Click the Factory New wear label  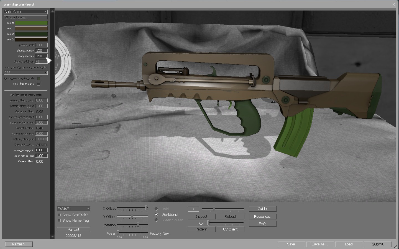pos(160,234)
